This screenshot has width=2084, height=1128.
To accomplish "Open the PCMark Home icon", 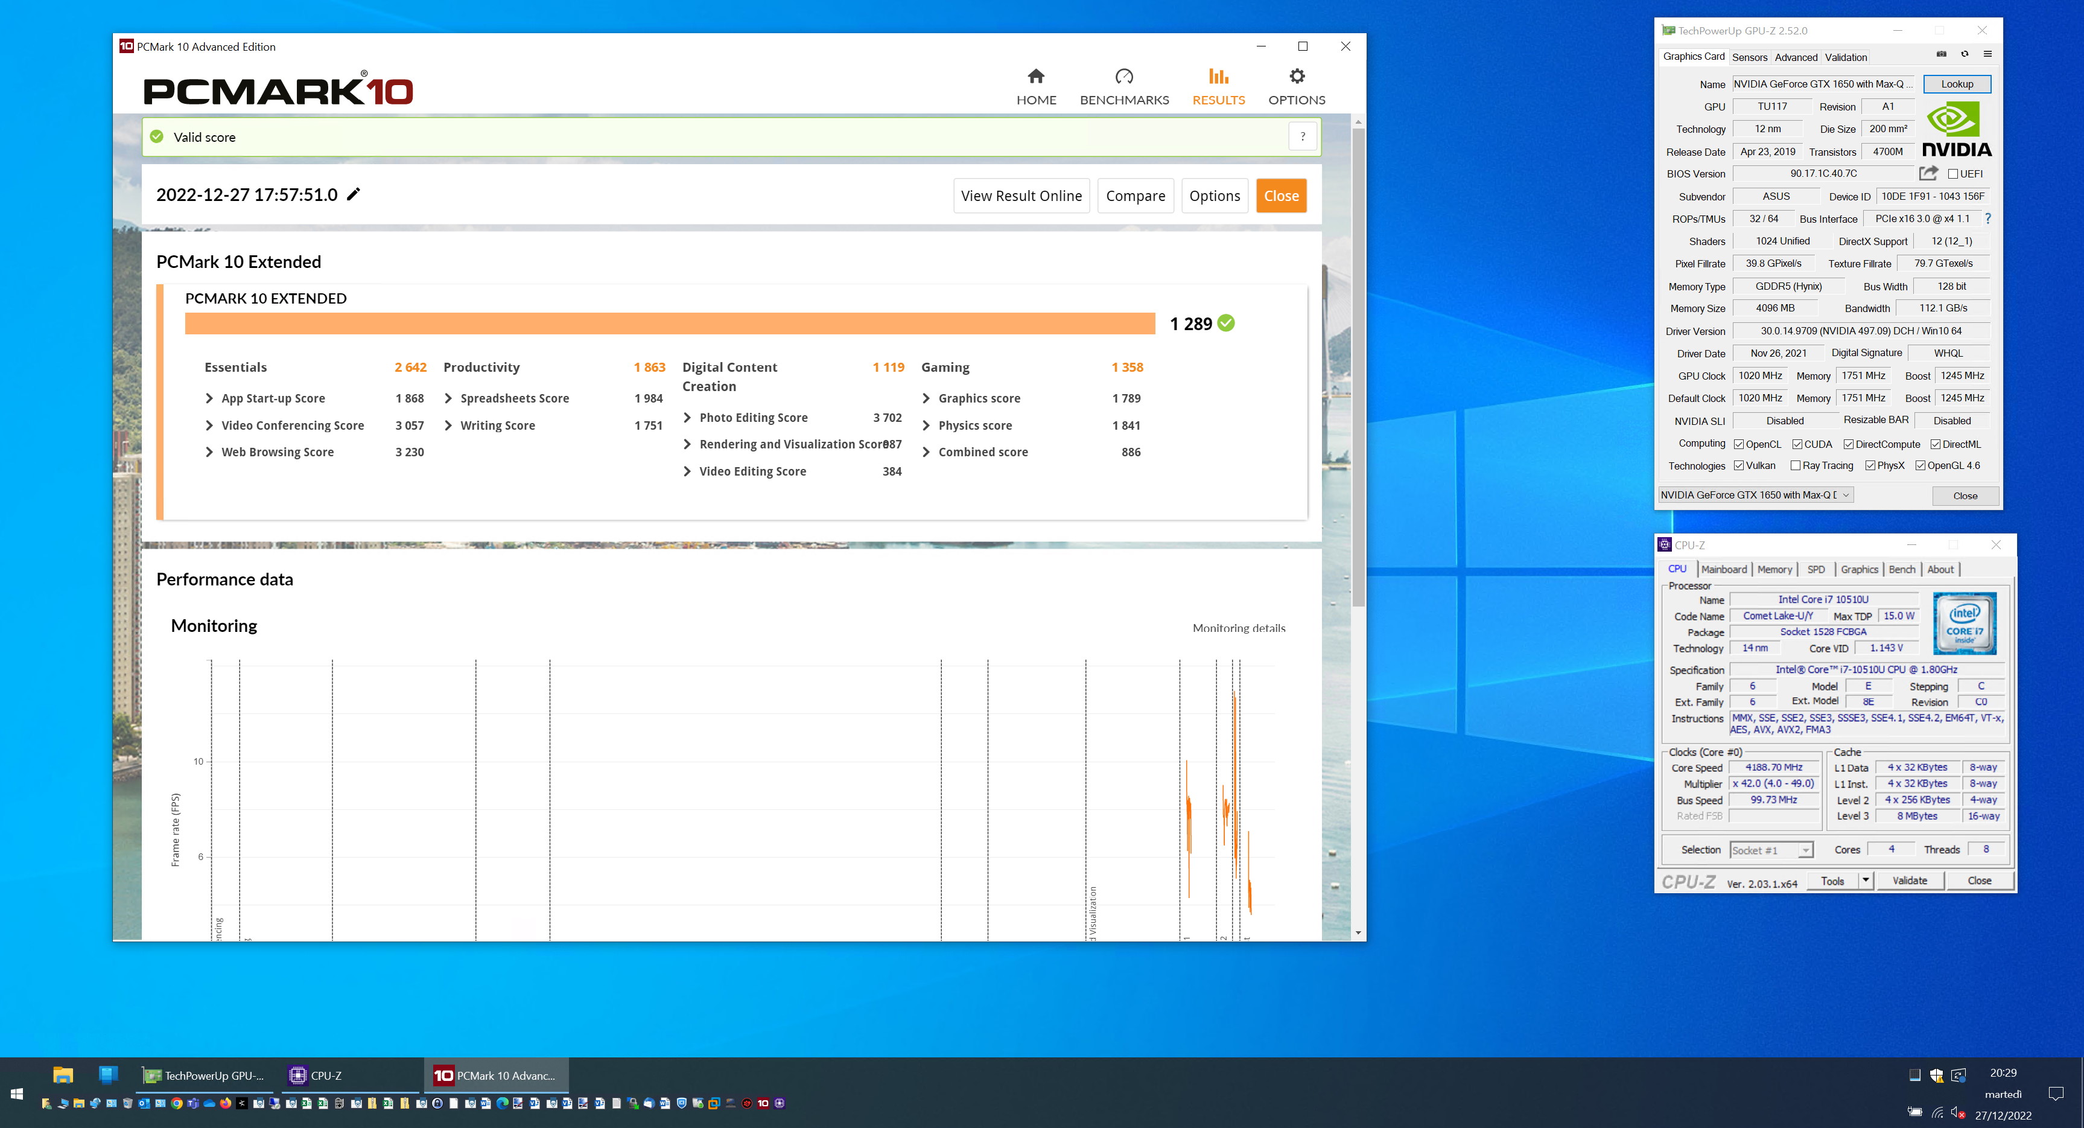I will click(1035, 76).
